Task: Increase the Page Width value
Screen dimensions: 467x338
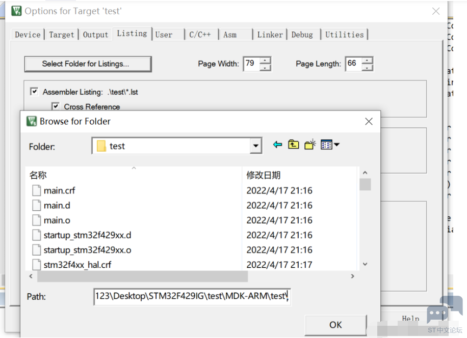Action: 265,61
